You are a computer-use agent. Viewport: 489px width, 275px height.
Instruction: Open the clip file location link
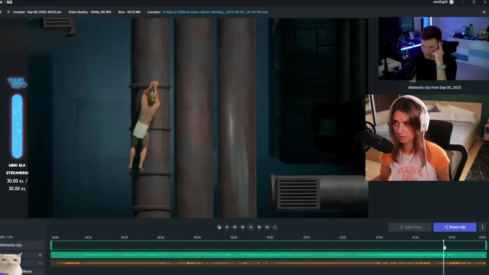point(215,12)
